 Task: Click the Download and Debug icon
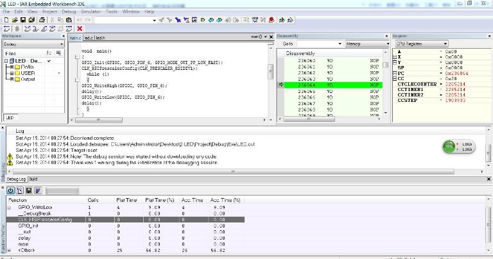point(282,20)
